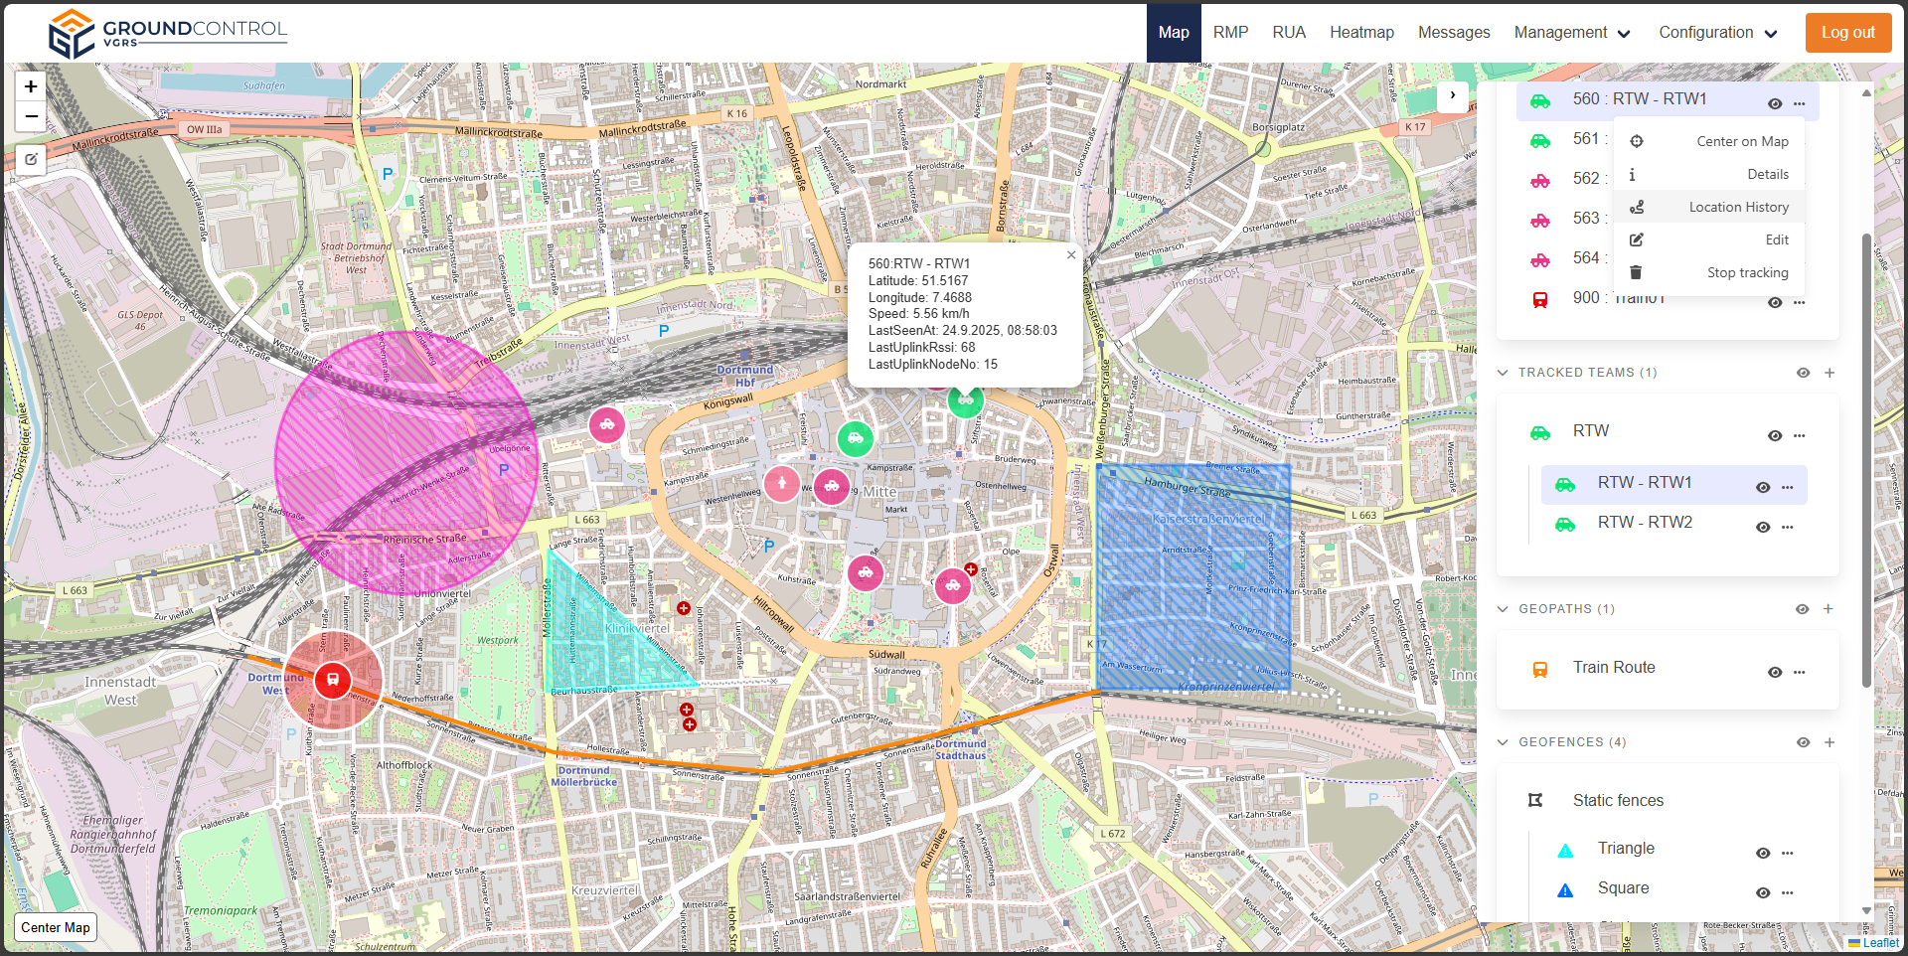The image size is (1908, 956).
Task: Zoom out on the map
Action: (31, 116)
